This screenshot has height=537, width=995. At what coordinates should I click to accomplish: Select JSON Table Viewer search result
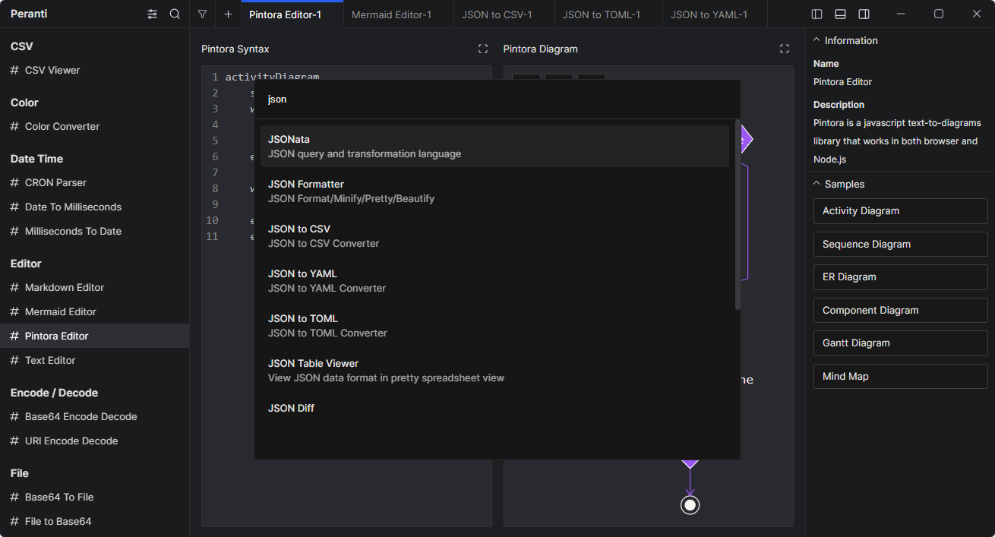click(x=494, y=370)
